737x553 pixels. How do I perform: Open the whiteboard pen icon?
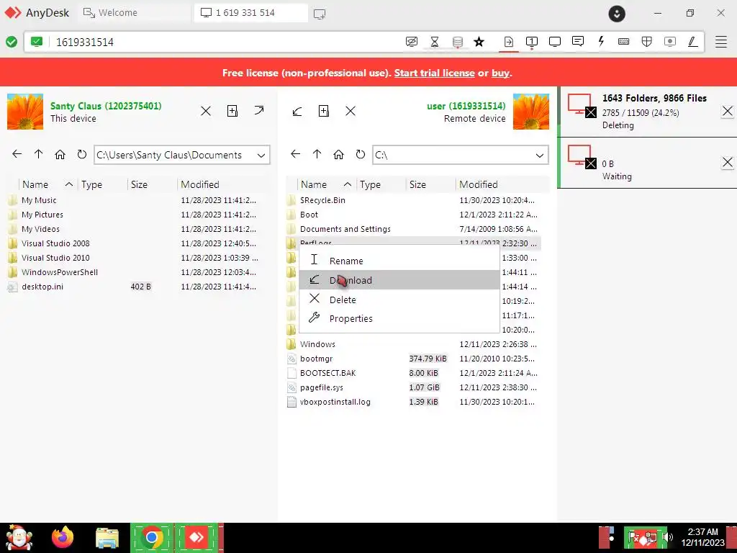tap(692, 42)
